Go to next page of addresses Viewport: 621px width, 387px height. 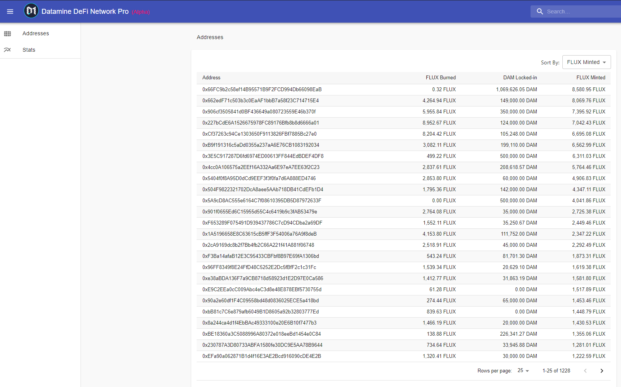point(602,371)
